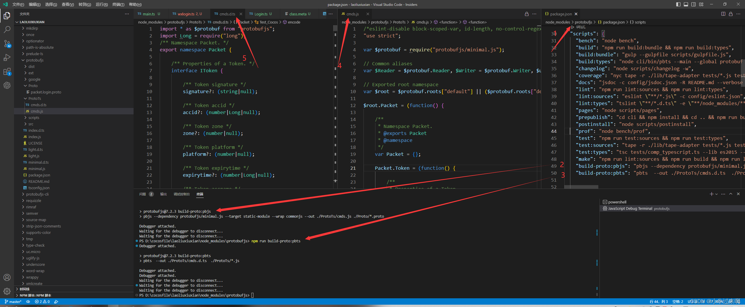Close the cmds.js tab in second group

[368, 14]
